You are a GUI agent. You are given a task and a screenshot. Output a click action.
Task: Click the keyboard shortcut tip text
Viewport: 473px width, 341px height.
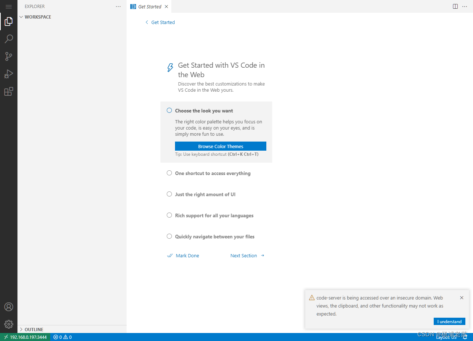(x=217, y=154)
